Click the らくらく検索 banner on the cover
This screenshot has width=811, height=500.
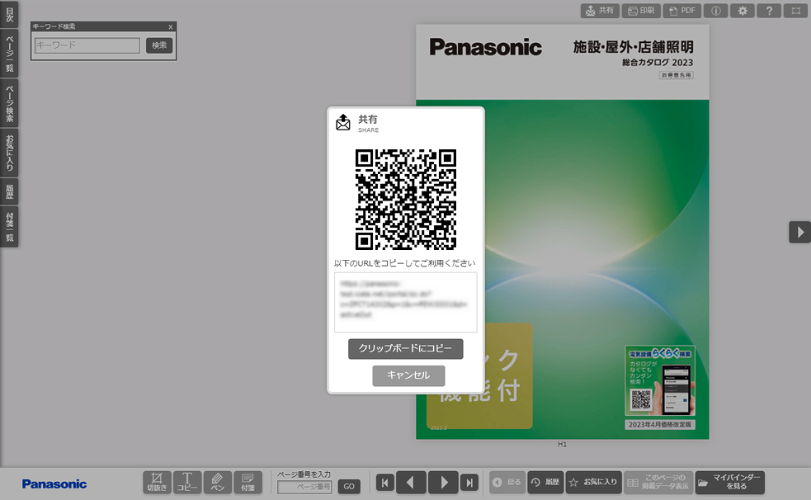click(x=660, y=380)
